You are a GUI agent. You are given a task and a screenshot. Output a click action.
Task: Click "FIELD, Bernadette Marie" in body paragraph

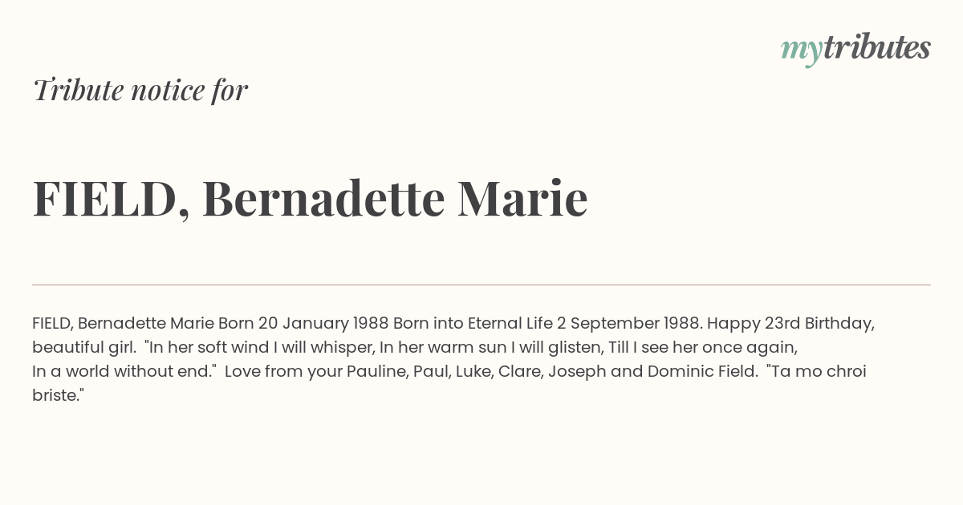[123, 324]
